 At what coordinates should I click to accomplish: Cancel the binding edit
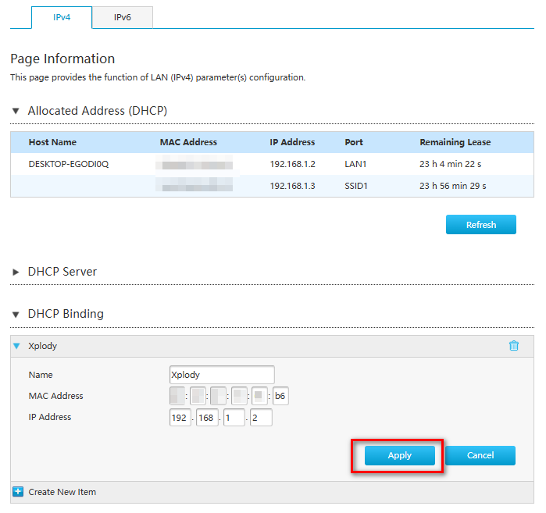480,456
